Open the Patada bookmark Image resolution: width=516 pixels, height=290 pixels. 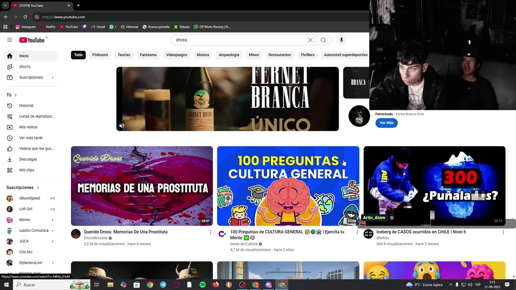click(182, 27)
